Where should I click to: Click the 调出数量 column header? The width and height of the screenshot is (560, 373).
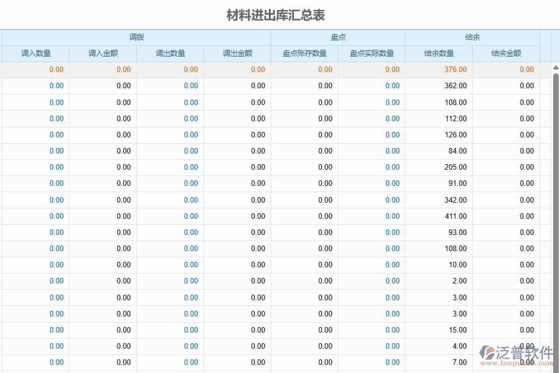[x=170, y=53]
